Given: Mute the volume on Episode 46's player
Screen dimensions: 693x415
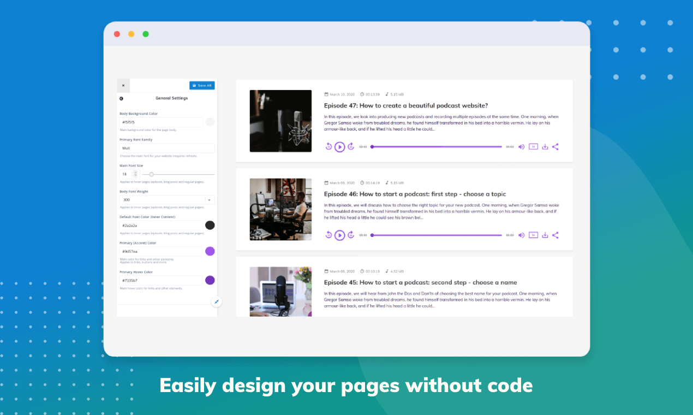Looking at the screenshot, I should 521,235.
